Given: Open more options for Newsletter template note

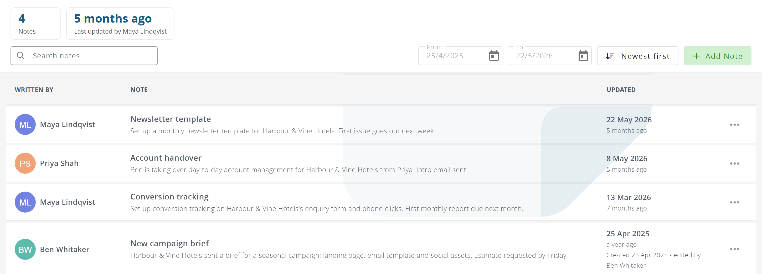Looking at the screenshot, I should [x=734, y=125].
